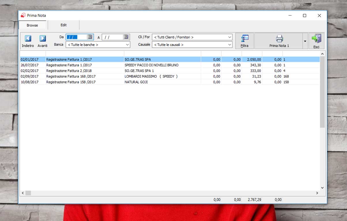The height and width of the screenshot is (221, 347).
Task: Click the Esci exit button
Action: coord(316,41)
